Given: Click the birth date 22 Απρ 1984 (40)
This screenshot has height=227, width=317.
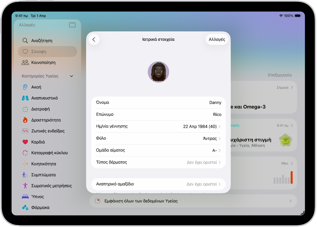Looking at the screenshot, I should (x=200, y=127).
